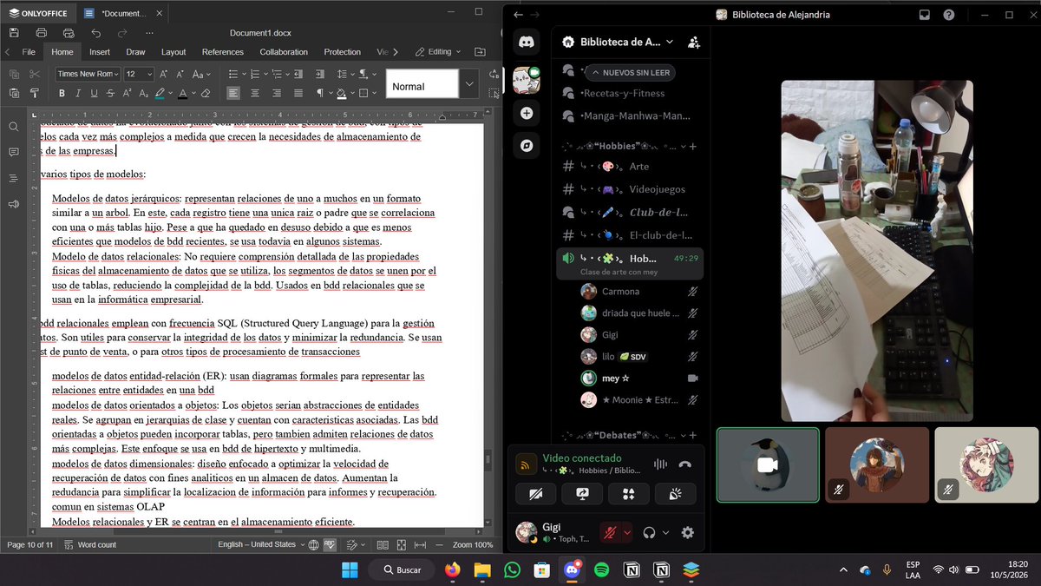The image size is (1041, 586).
Task: Toggle bold formatting
Action: tap(62, 93)
